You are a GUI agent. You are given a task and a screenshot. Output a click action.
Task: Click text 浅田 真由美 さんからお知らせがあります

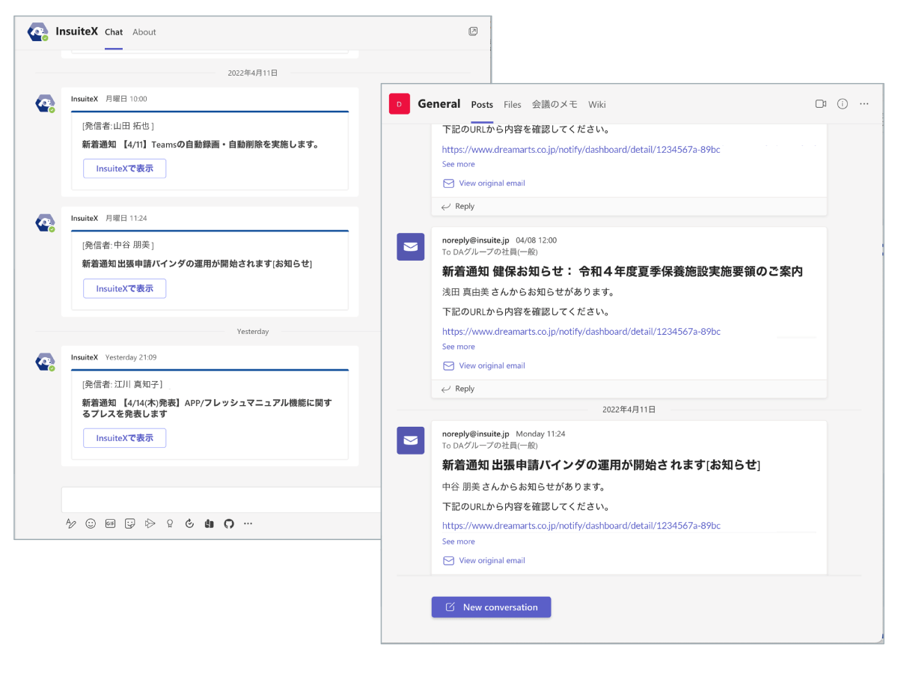point(528,292)
